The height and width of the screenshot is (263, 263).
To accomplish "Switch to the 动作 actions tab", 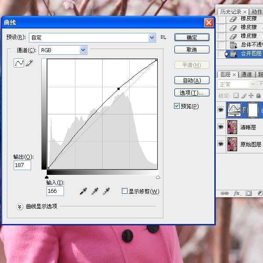I will pos(257,12).
